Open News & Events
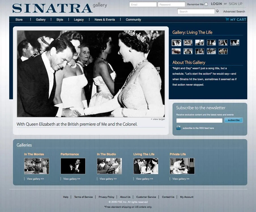The height and width of the screenshot is (212, 256). tap(105, 20)
